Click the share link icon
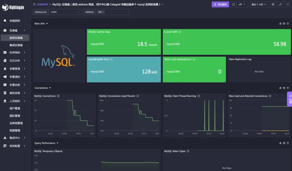Screen dimensions: 292x171 pos(280,4)
